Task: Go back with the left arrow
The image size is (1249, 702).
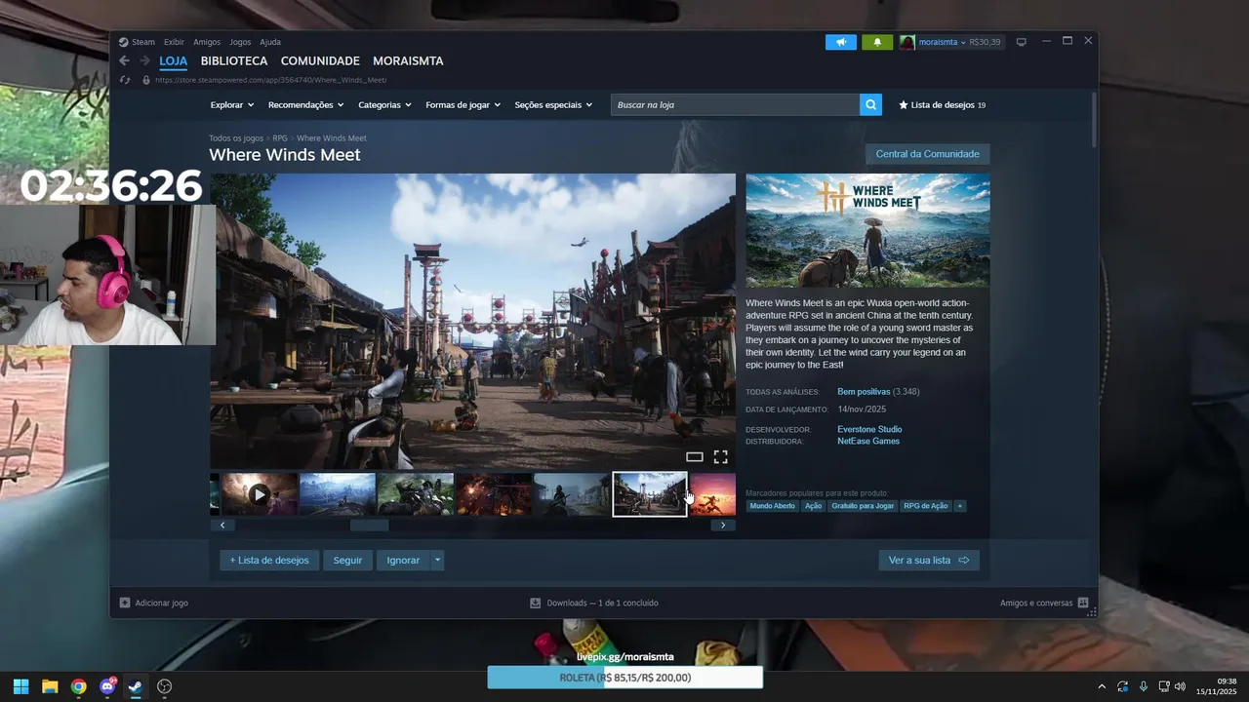Action: 124,60
